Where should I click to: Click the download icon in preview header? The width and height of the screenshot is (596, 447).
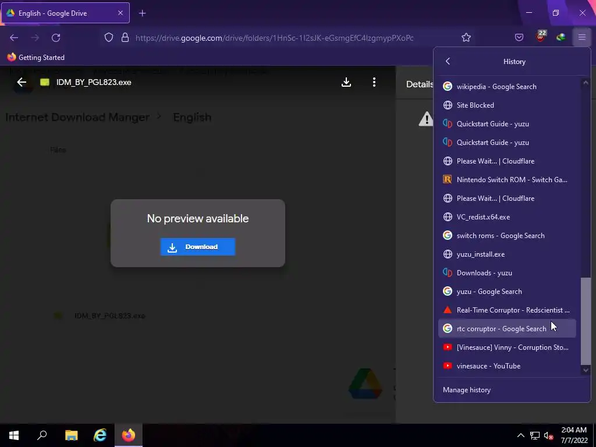tap(346, 82)
